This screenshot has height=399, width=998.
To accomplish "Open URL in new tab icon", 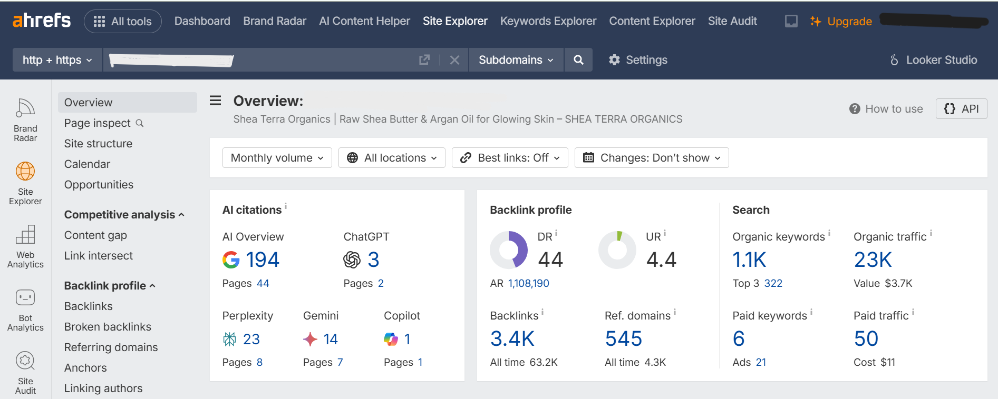I will (424, 60).
